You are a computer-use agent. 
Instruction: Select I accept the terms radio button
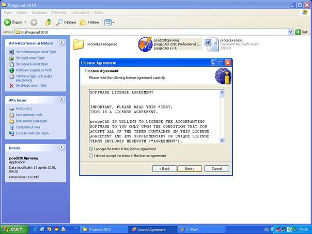pos(91,149)
